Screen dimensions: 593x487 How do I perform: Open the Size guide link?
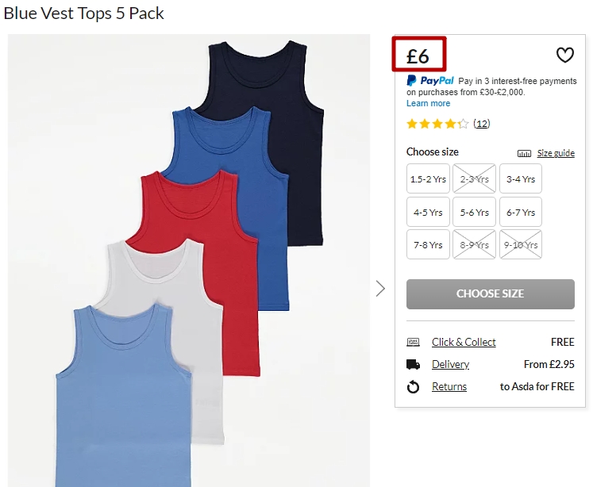[x=556, y=154]
